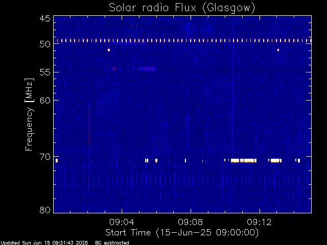Image resolution: width=327 pixels, height=245 pixels.
Task: Click the long bright burst near 70 MHz
Action: pyautogui.click(x=244, y=161)
